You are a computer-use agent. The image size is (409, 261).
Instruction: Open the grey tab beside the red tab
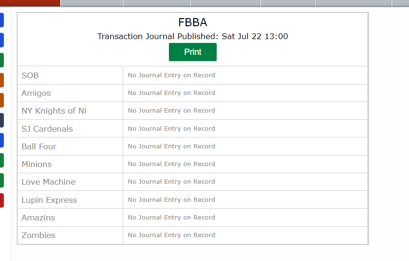92,3
